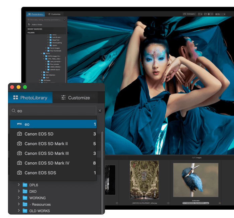
Task: Select the opera hall ceiling thumbnail
Action: pyautogui.click(x=144, y=180)
